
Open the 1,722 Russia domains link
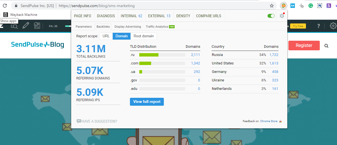pos(274,55)
